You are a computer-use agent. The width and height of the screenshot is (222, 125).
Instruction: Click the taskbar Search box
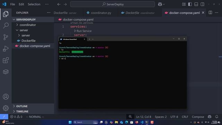(86, 122)
